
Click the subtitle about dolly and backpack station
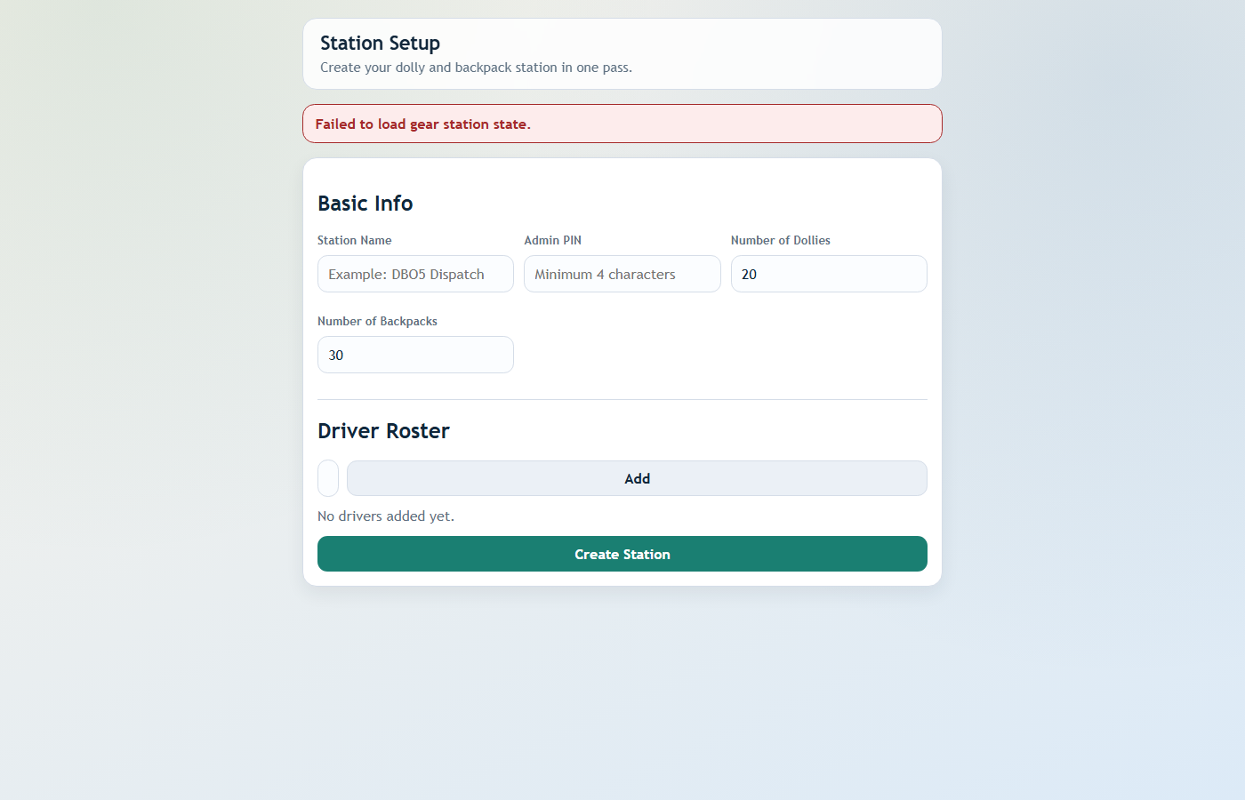477,68
